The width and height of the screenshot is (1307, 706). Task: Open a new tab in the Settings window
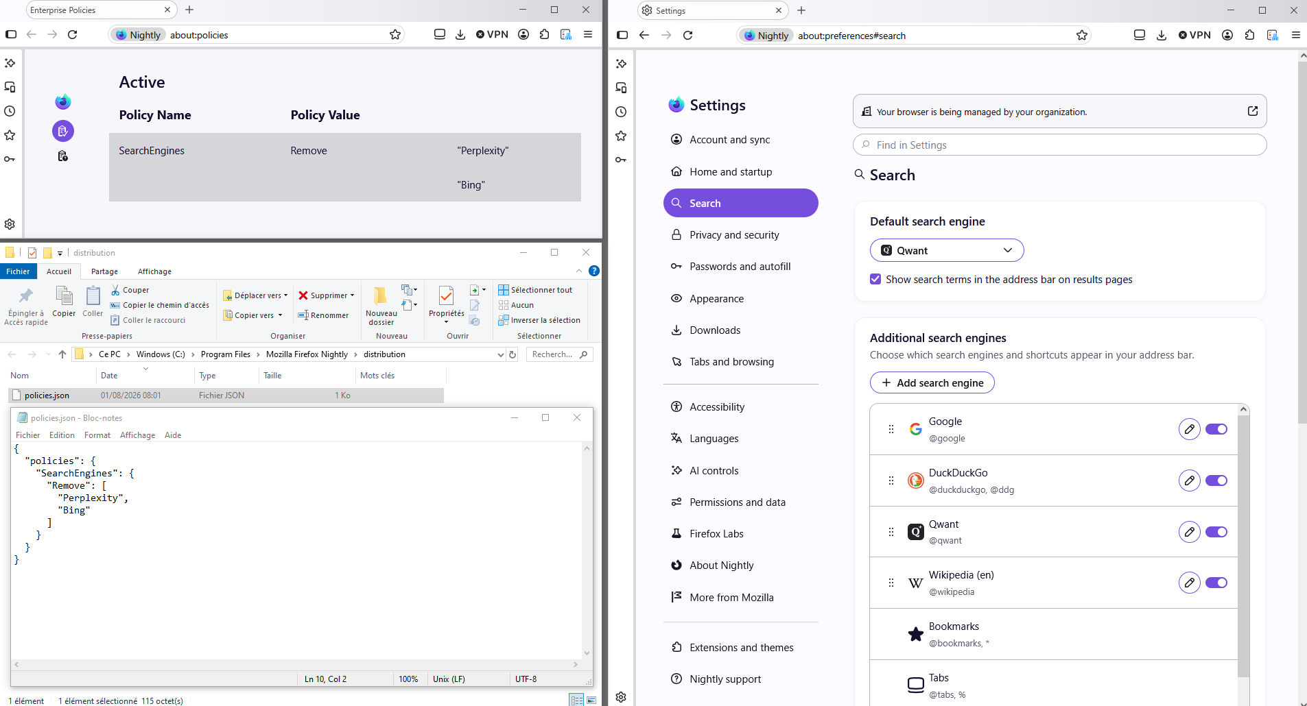(801, 10)
